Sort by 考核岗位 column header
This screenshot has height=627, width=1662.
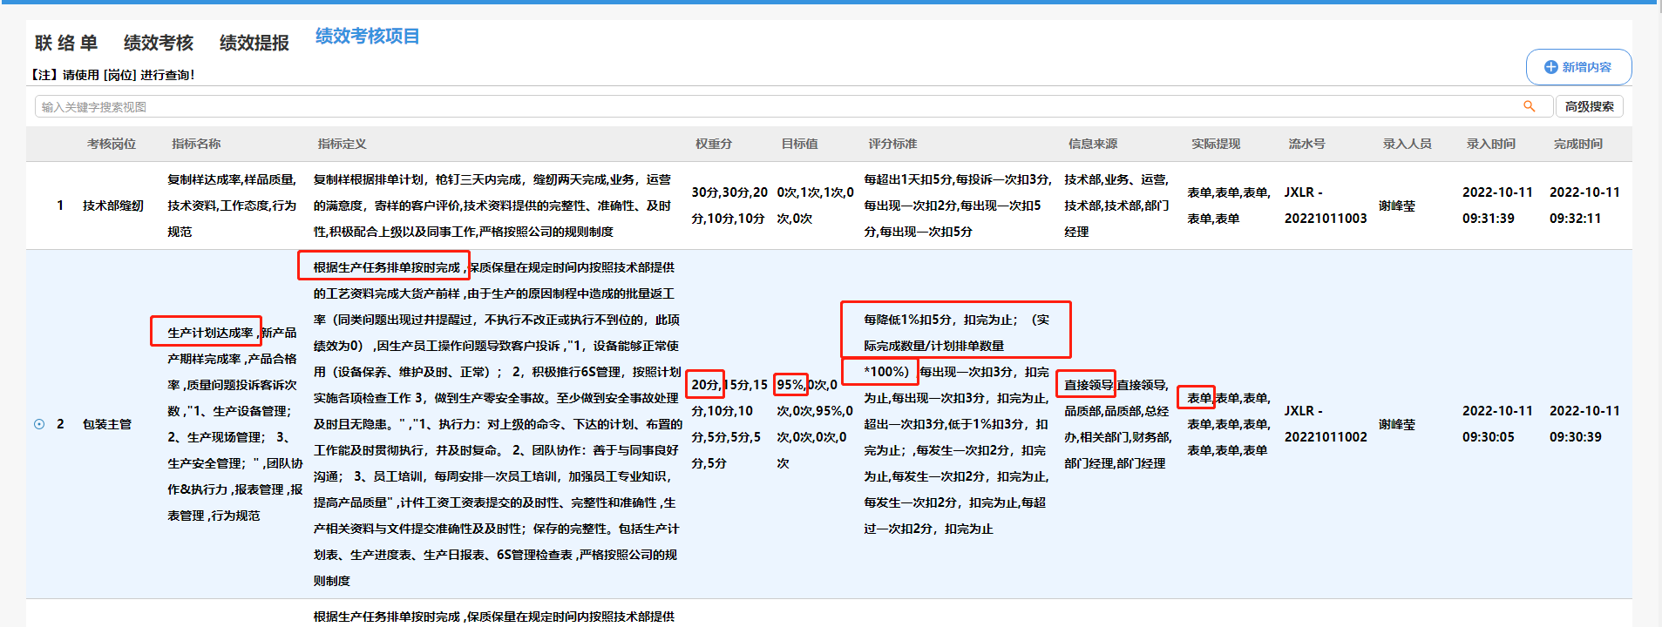[x=112, y=144]
